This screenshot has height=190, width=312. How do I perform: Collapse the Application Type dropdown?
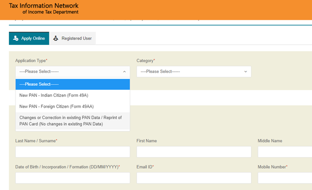pos(72,72)
